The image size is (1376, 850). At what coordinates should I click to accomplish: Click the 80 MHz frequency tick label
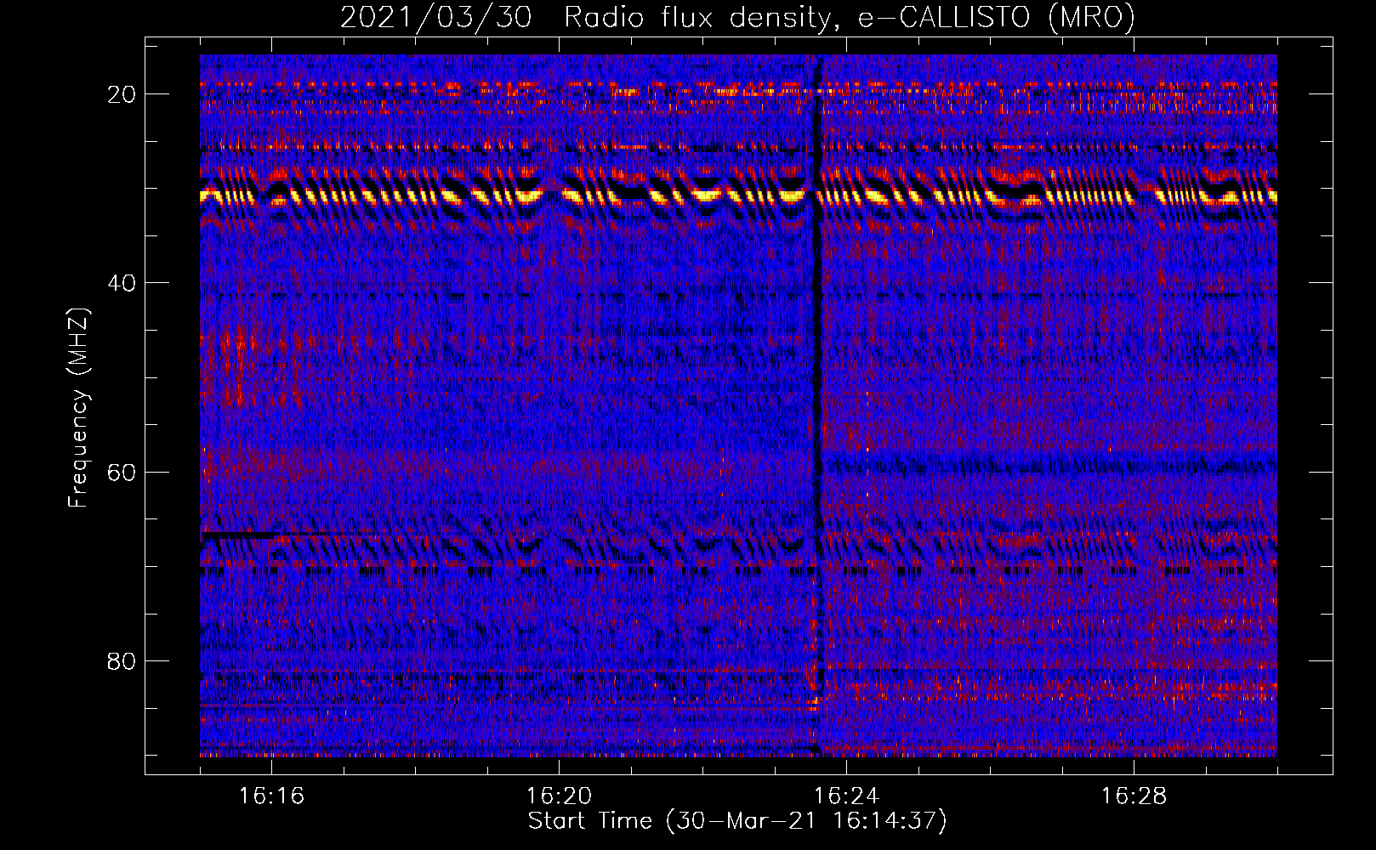[122, 660]
